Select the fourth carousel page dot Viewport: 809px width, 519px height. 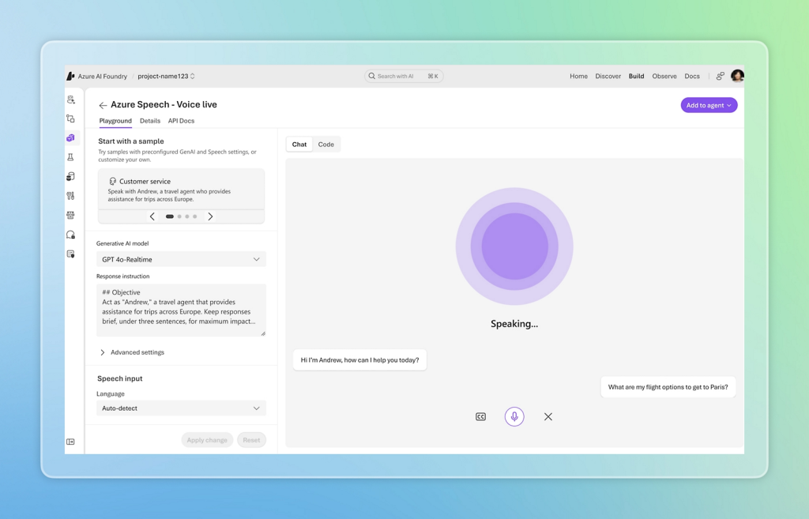[x=195, y=216]
